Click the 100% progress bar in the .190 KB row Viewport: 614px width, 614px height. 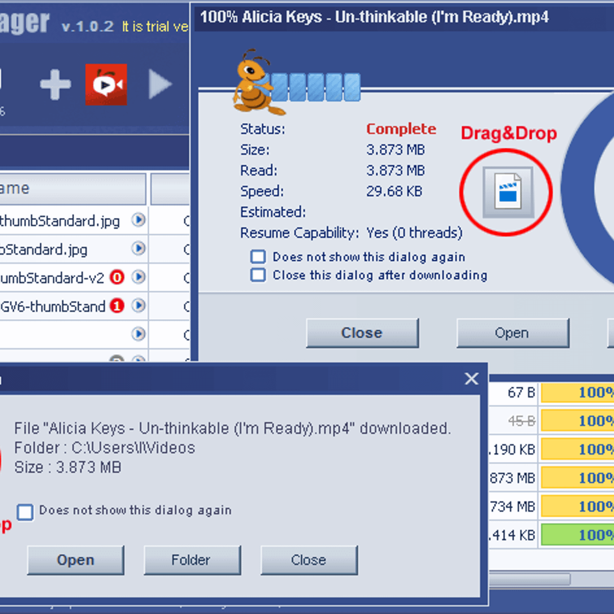point(577,449)
